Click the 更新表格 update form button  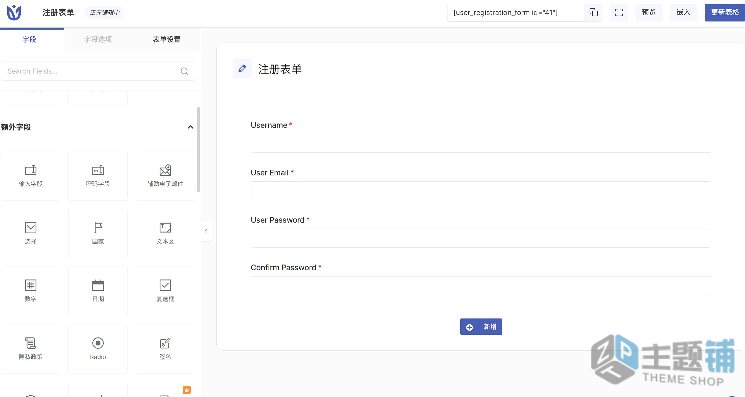725,13
